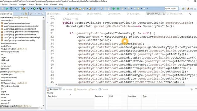
Task: Open the Run button dropdown arrow
Action: tap(37, 9)
